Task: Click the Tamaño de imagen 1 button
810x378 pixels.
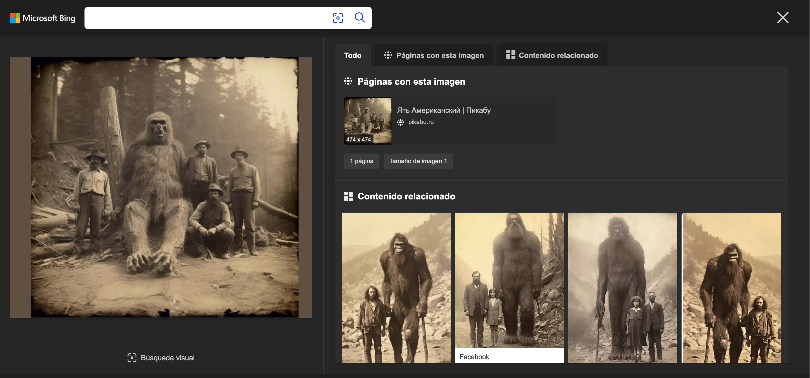Action: 418,161
